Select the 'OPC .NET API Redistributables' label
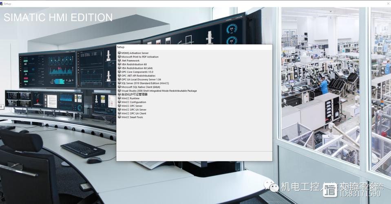Viewport: 391px width, 204px height. [x=138, y=75]
